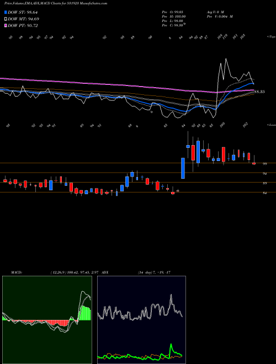Click the 'MACD:' indicator label
This screenshot has width=276, height=364.
pos(17,272)
